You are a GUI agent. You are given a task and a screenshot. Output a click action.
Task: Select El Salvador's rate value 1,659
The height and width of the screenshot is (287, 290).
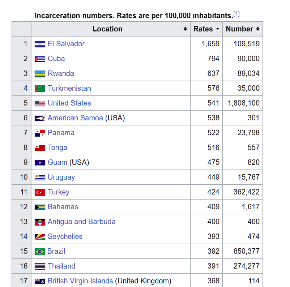pyautogui.click(x=210, y=44)
